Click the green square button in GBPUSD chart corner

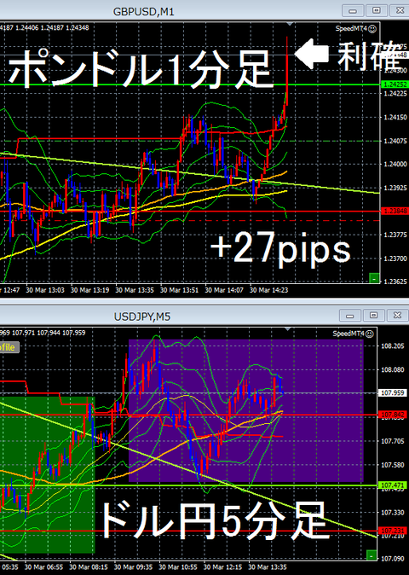point(374,278)
